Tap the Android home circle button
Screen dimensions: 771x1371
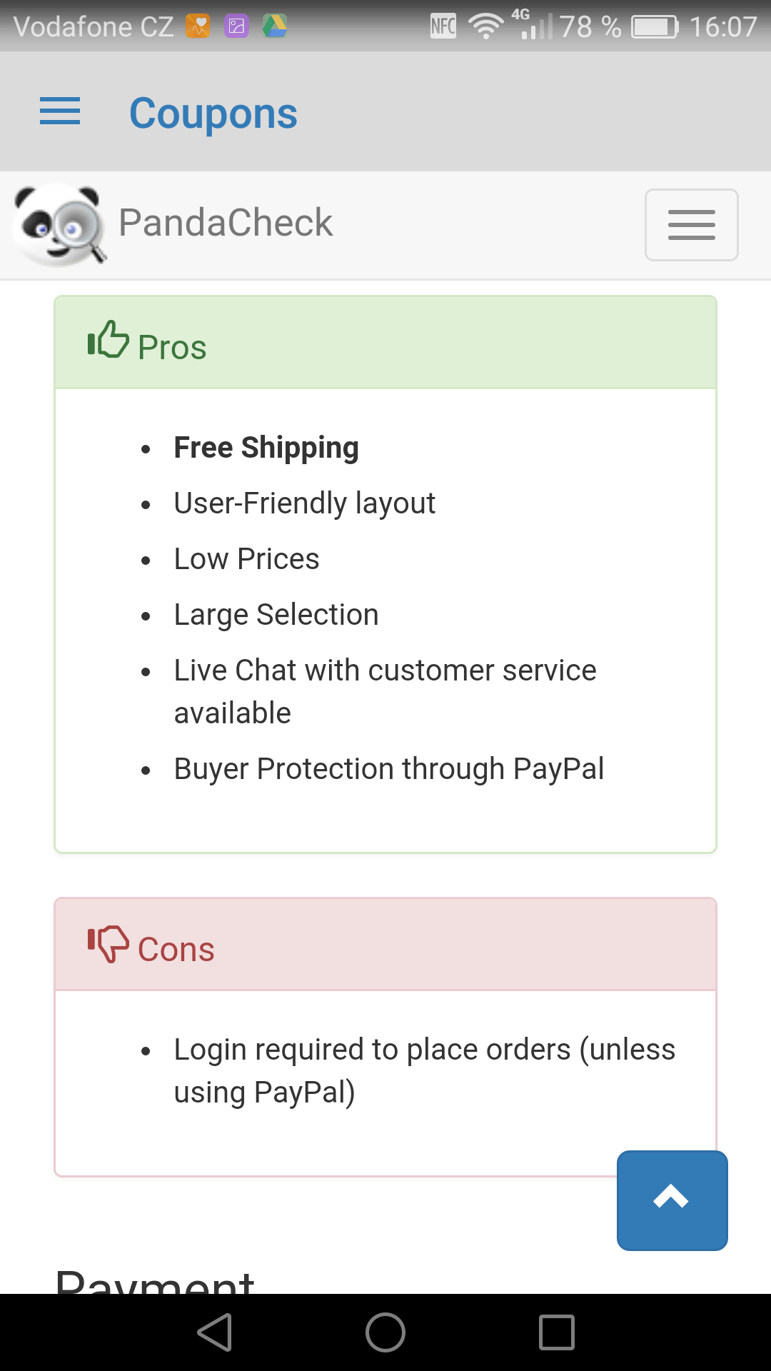[385, 1332]
